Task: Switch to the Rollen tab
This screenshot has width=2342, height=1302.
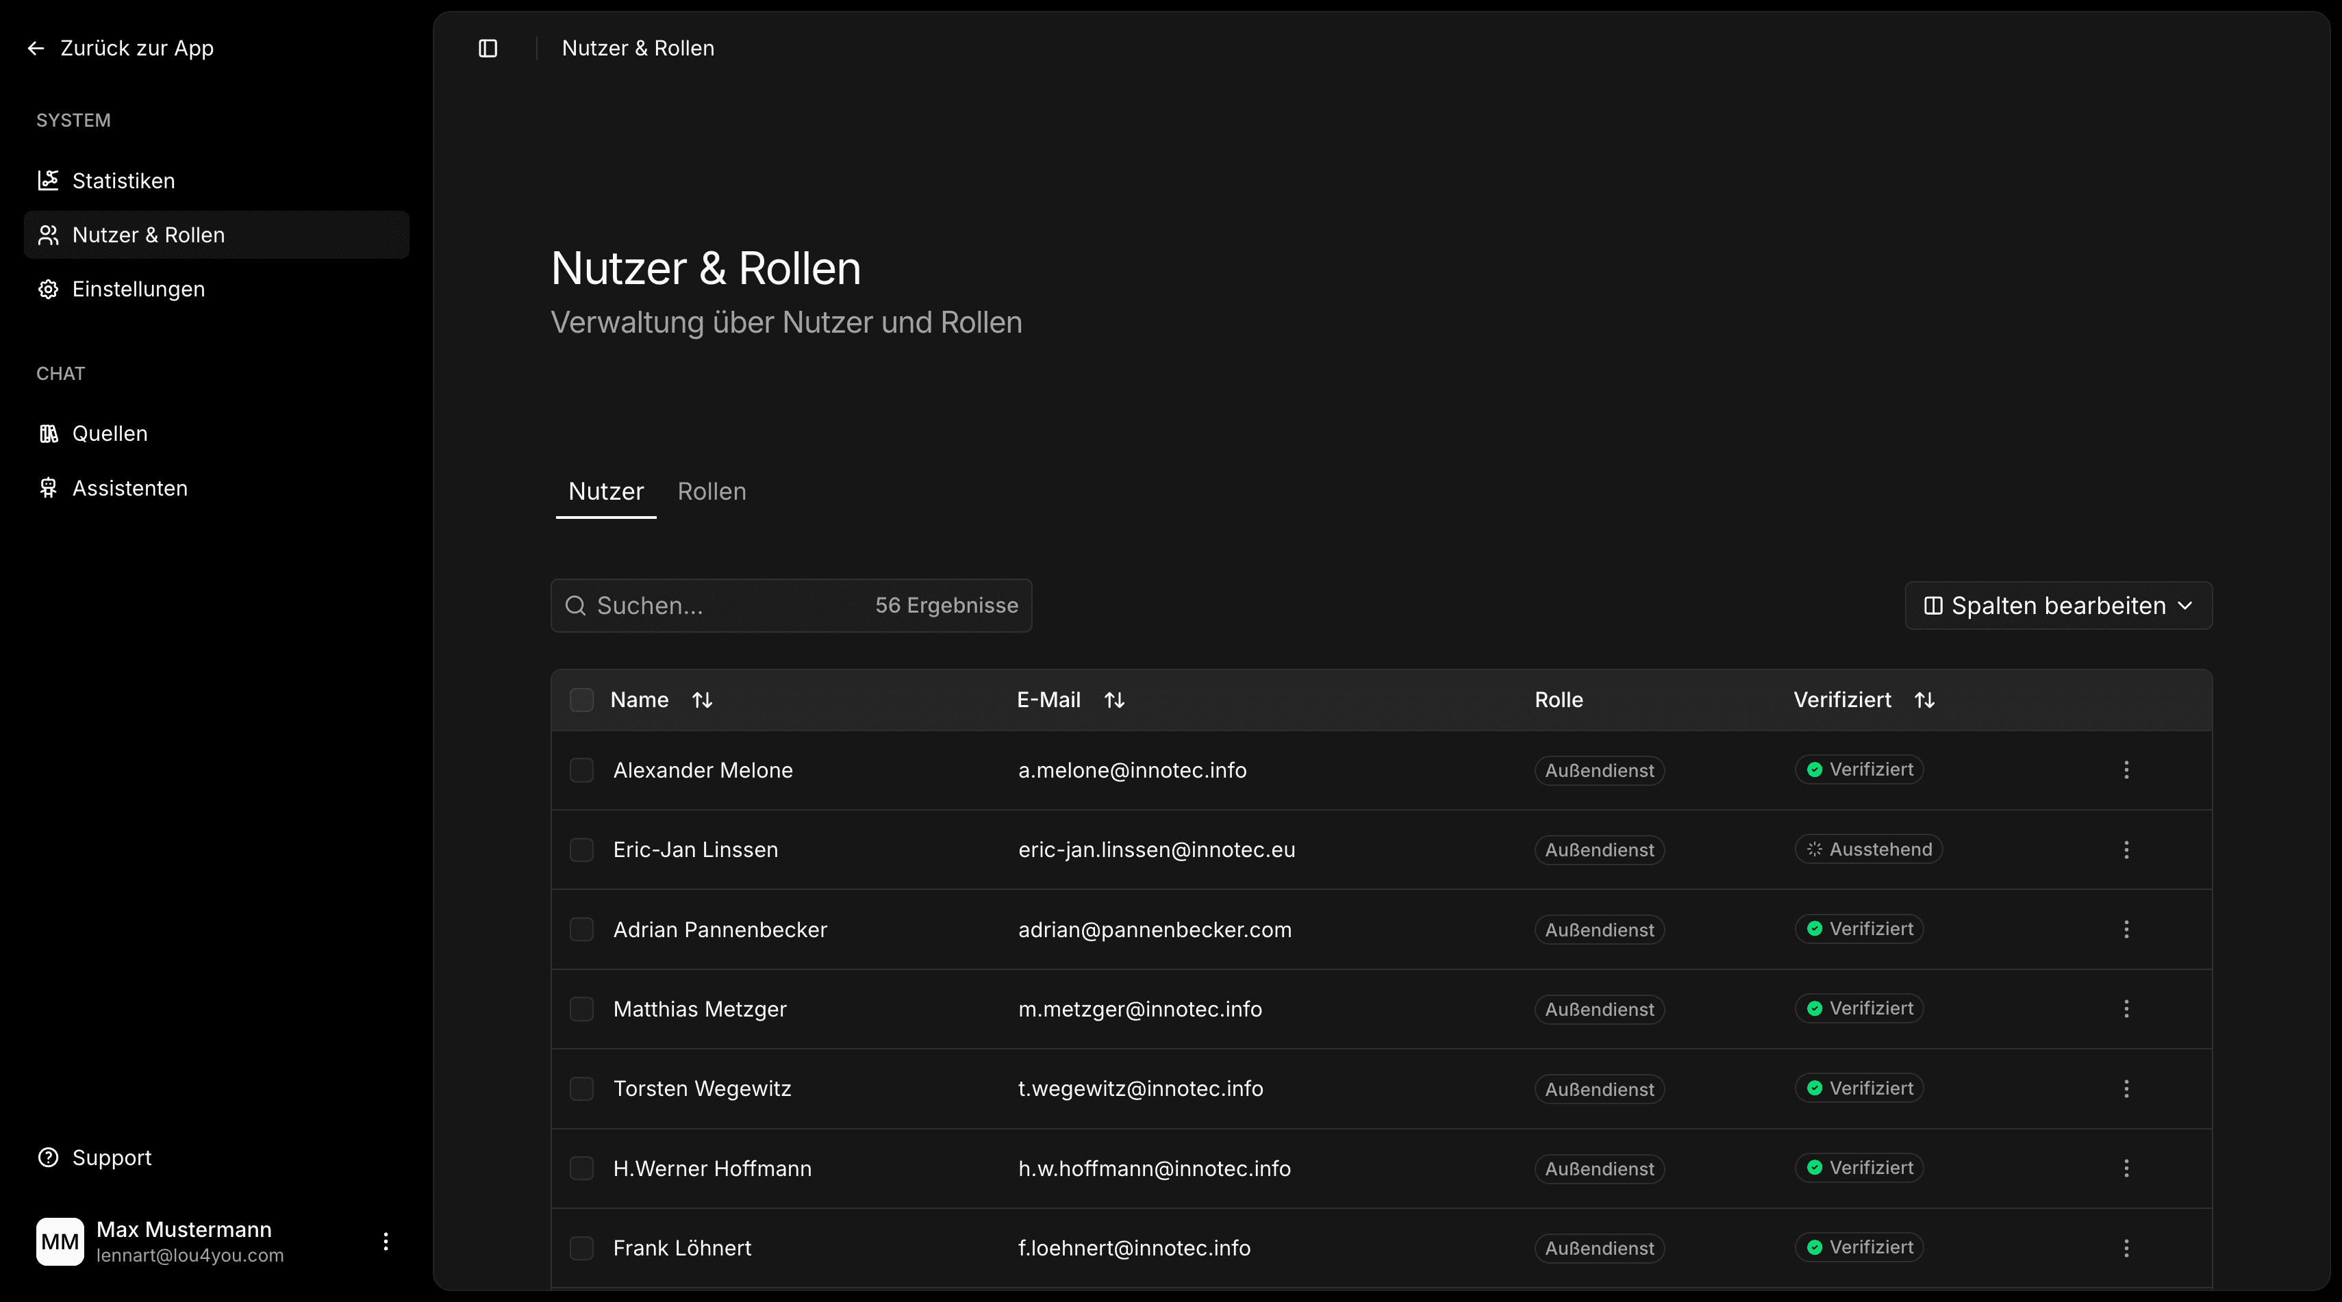Action: tap(712, 492)
